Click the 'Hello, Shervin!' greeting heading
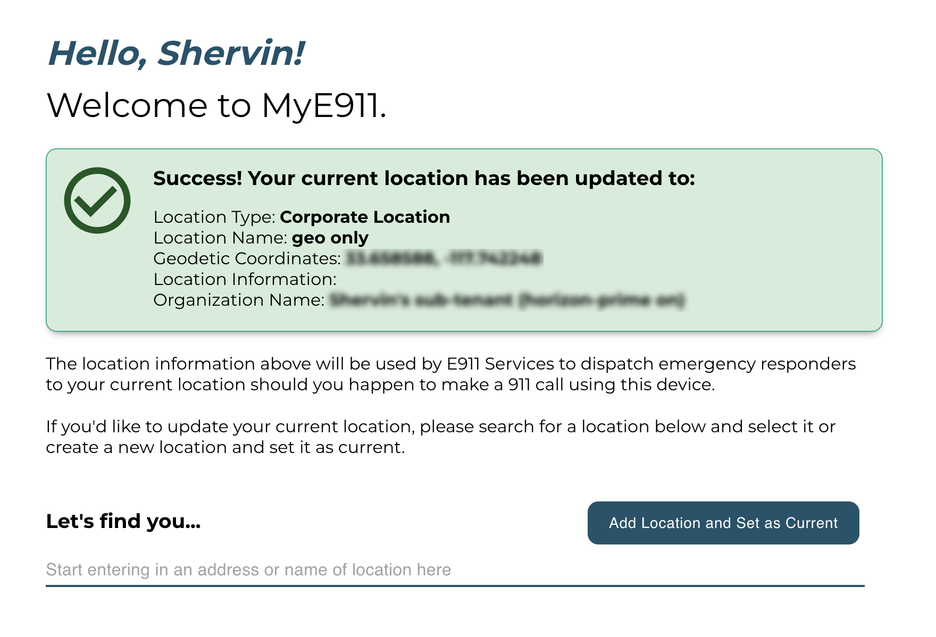Image resolution: width=936 pixels, height=637 pixels. tap(176, 53)
